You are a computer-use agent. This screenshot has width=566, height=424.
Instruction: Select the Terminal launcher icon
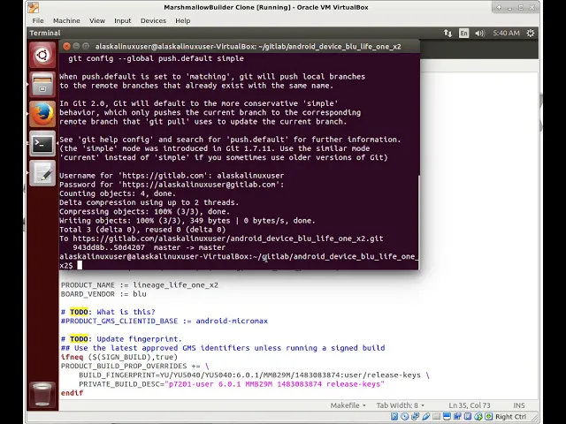click(x=42, y=143)
